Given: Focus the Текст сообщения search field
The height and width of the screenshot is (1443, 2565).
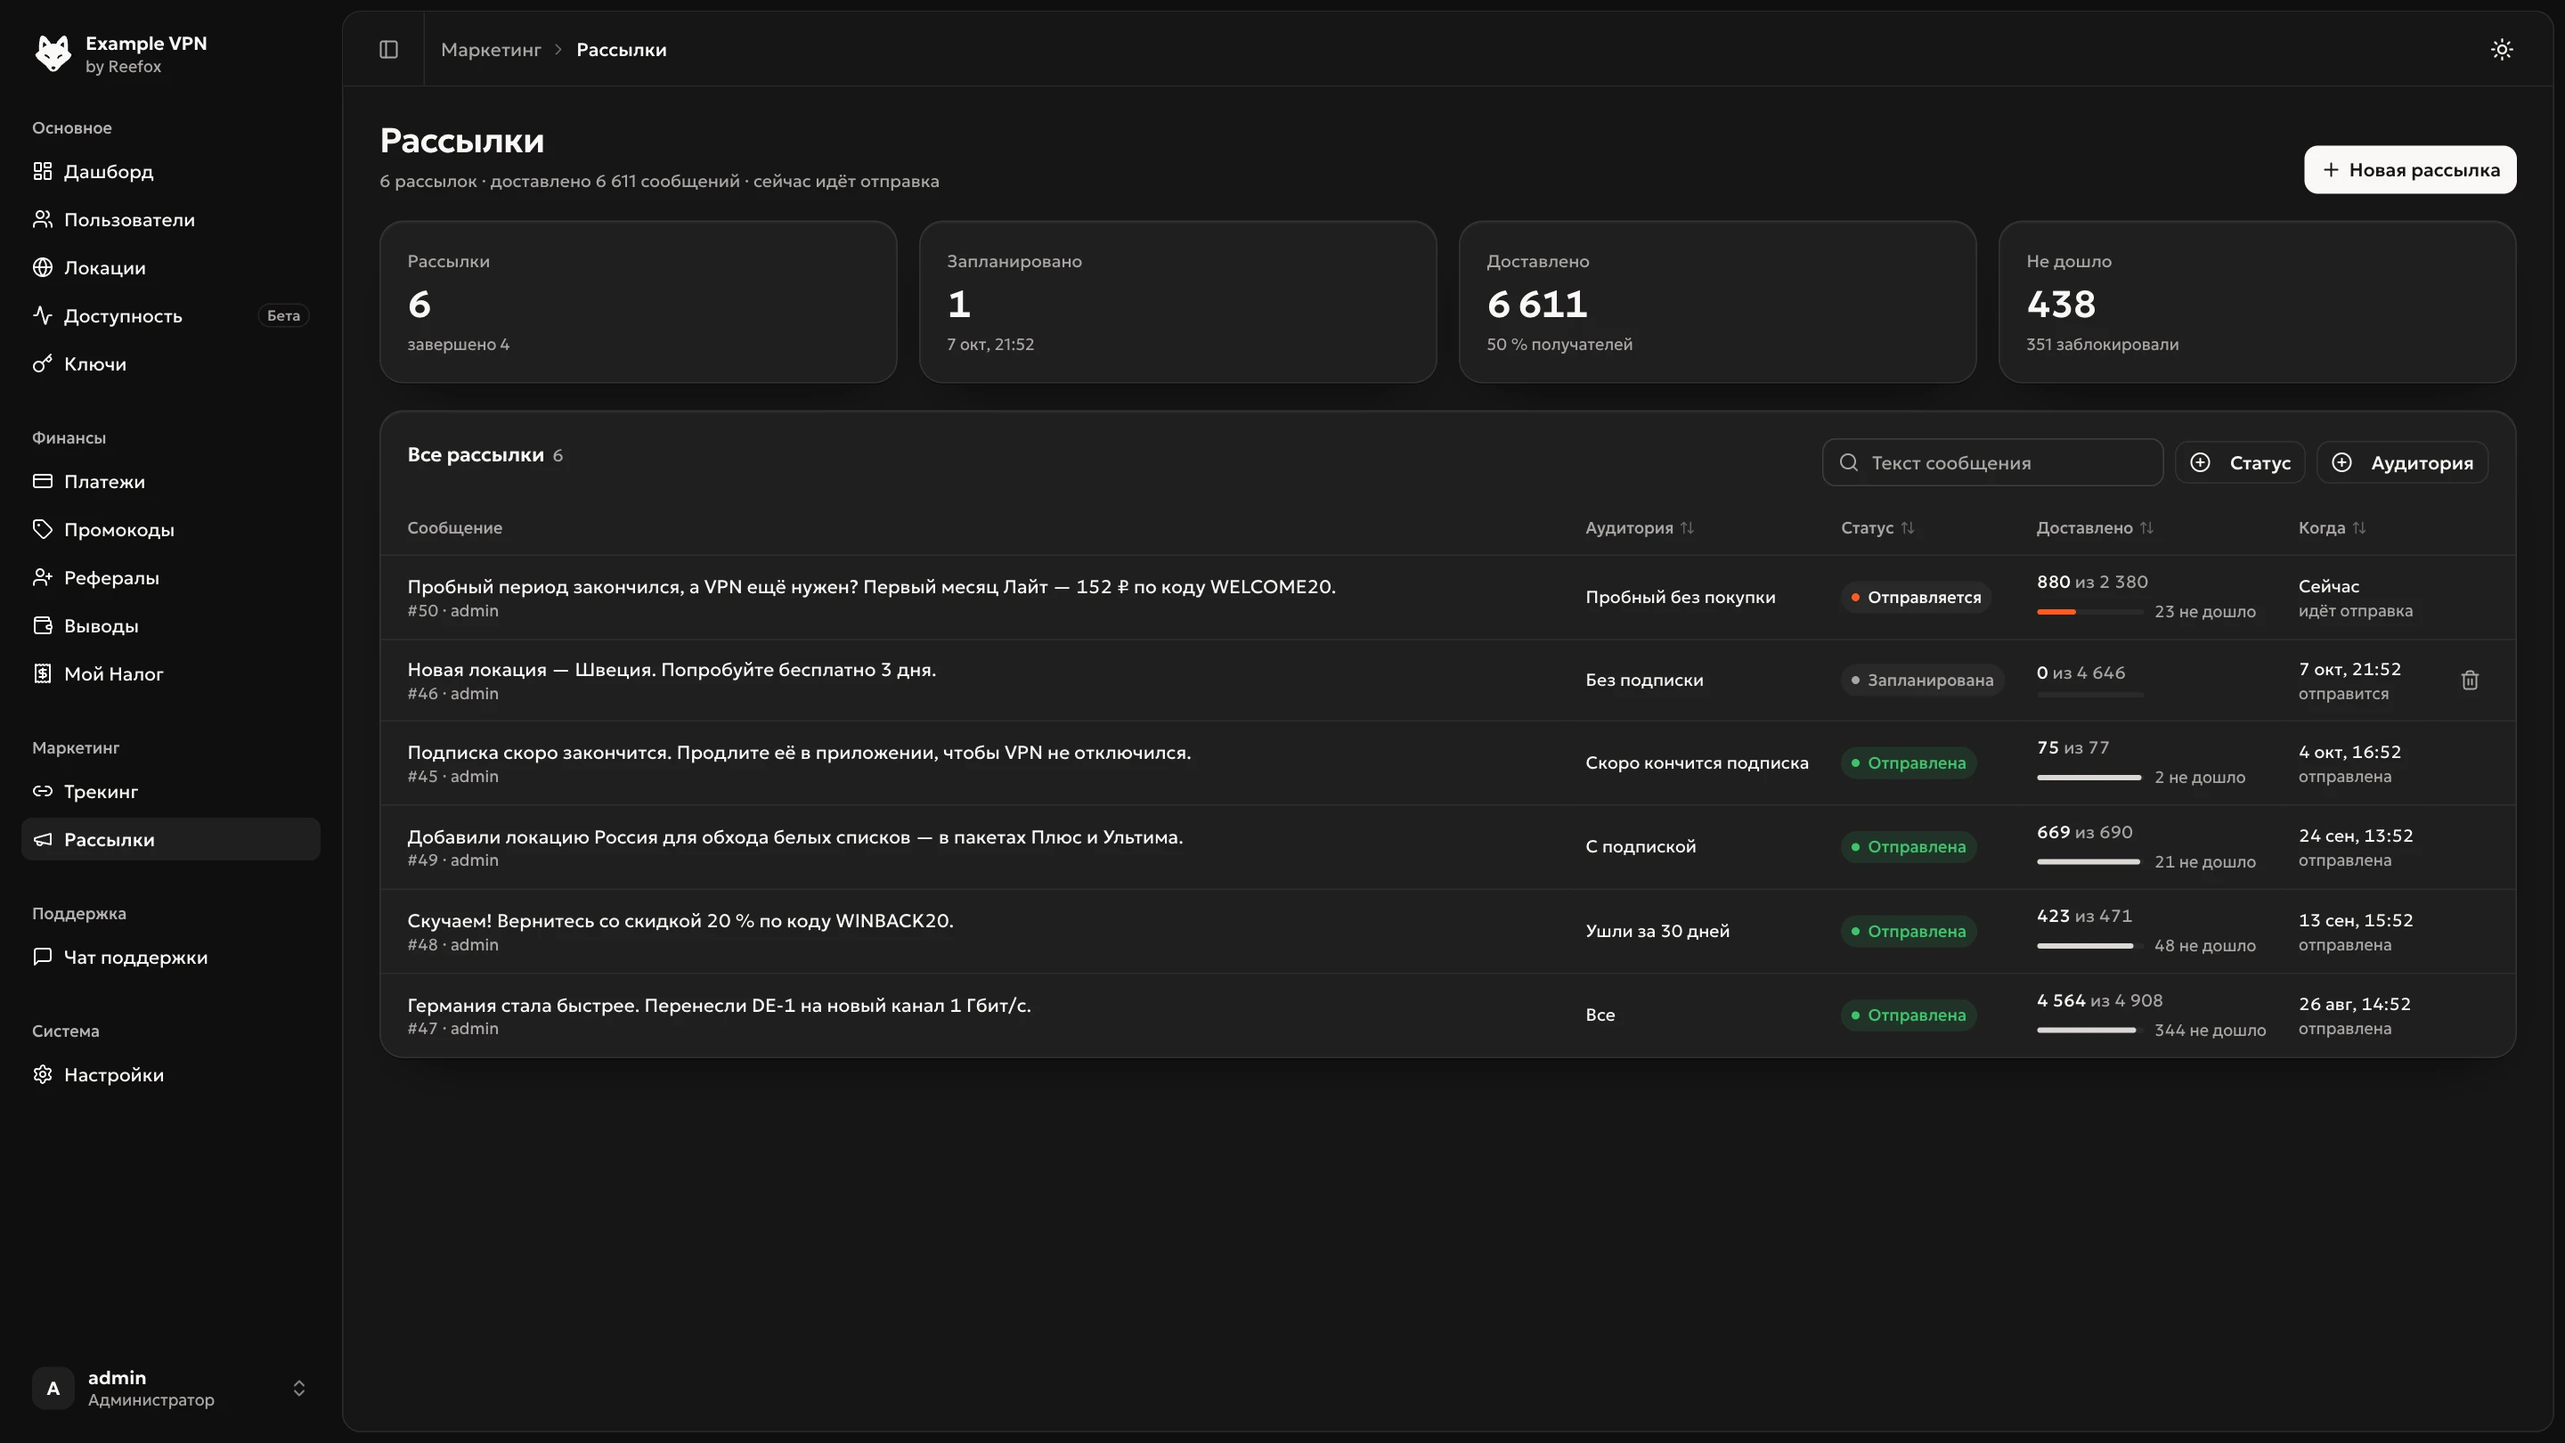Looking at the screenshot, I should click(1992, 463).
